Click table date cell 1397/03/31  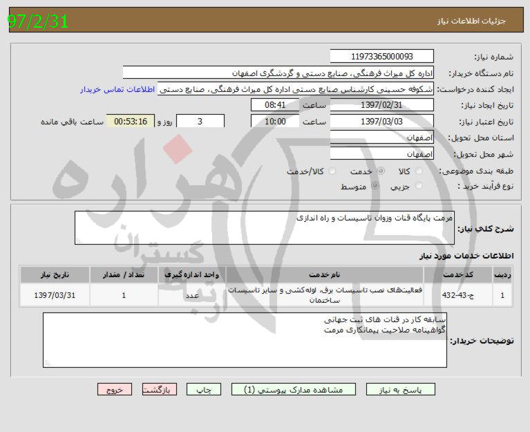click(x=55, y=295)
